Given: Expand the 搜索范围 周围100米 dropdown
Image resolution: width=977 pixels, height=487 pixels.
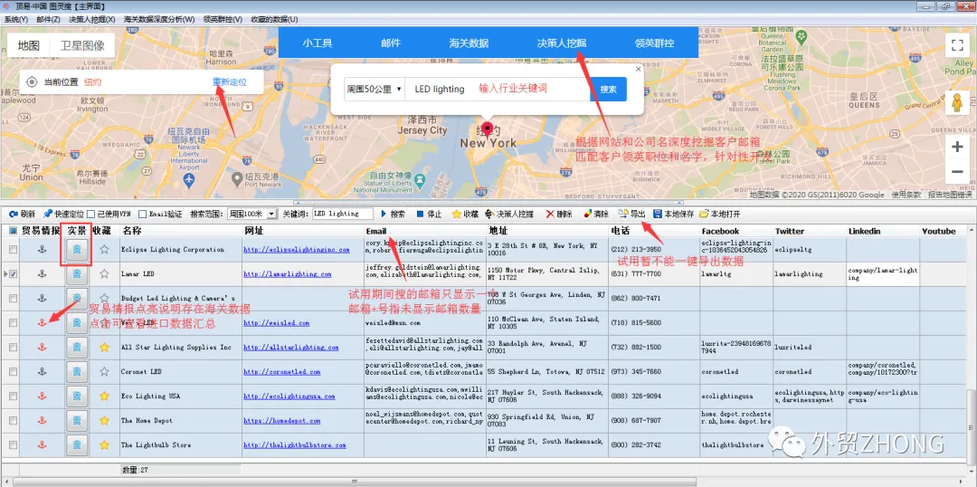Looking at the screenshot, I should point(252,214).
